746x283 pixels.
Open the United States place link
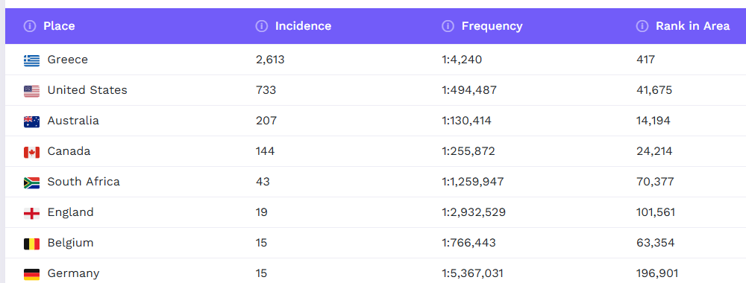pos(87,90)
